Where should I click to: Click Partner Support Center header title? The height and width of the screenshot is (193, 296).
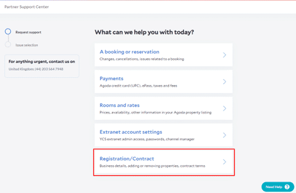27,7
